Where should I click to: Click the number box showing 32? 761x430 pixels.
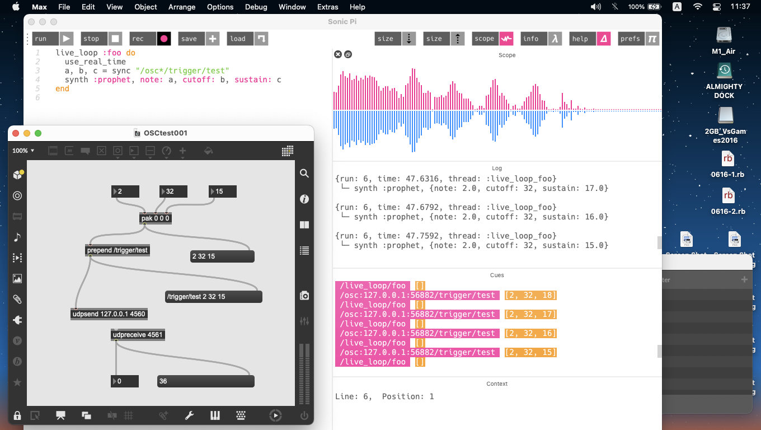[x=172, y=191]
